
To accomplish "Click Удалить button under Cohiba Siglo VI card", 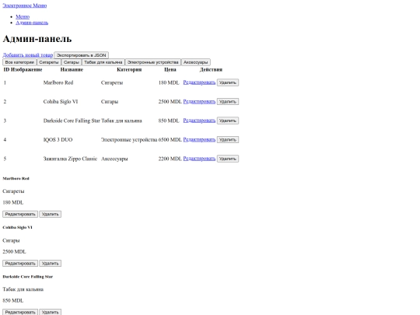I will coord(50,264).
